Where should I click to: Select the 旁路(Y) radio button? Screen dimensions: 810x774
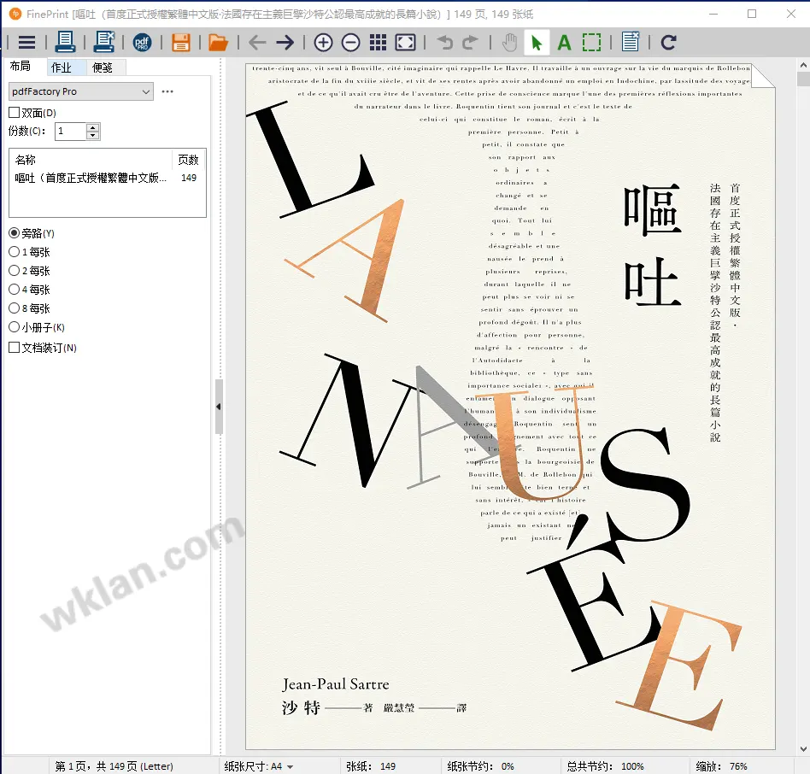pyautogui.click(x=15, y=233)
